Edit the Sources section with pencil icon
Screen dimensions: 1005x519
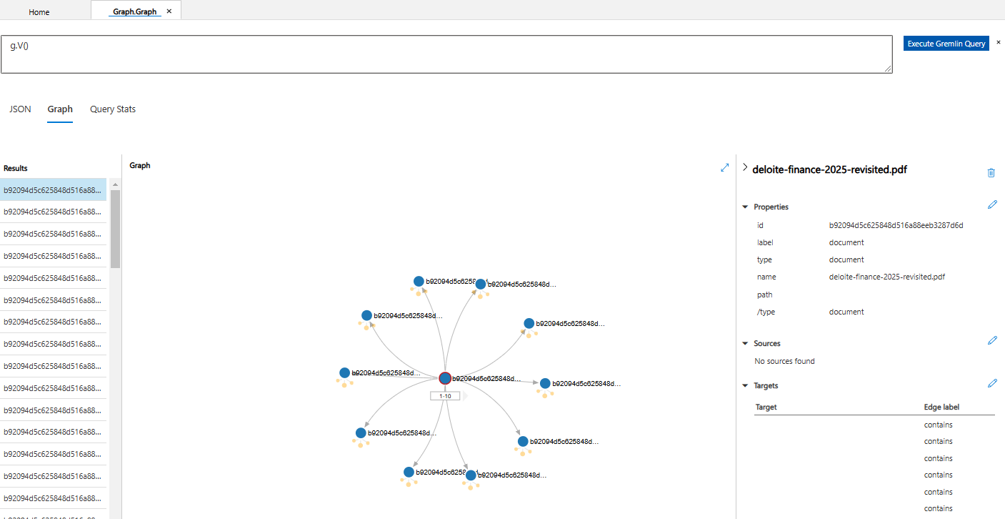[x=993, y=340]
